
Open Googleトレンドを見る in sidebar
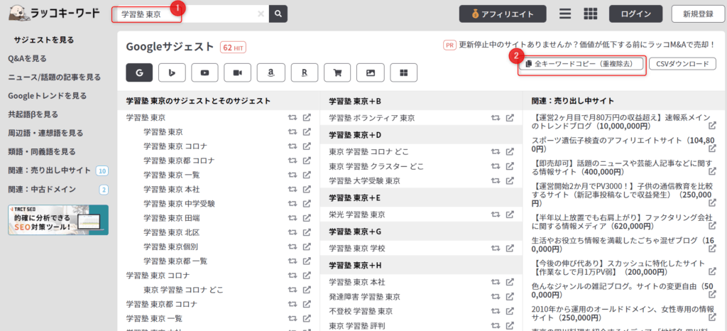pyautogui.click(x=48, y=95)
